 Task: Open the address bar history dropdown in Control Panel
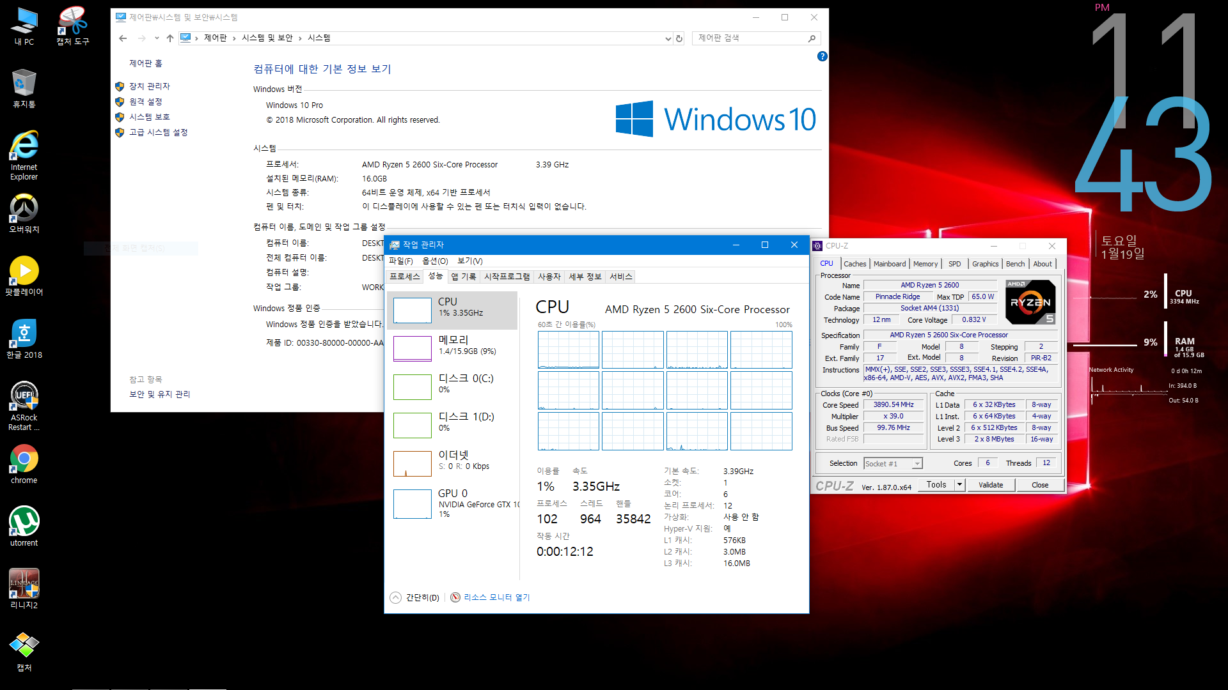[x=668, y=38]
